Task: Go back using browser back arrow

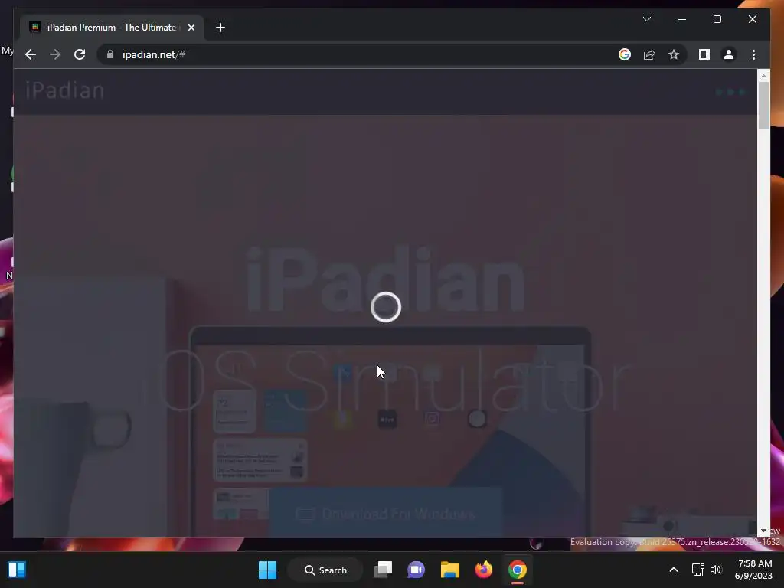Action: click(31, 54)
